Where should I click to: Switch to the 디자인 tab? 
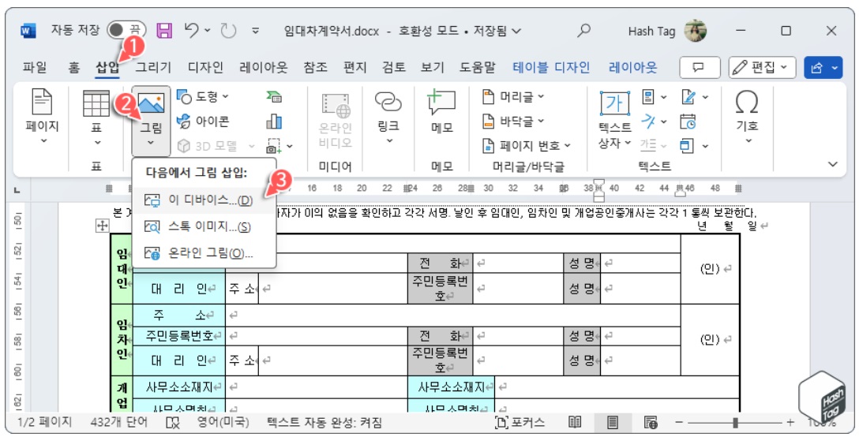click(x=205, y=67)
